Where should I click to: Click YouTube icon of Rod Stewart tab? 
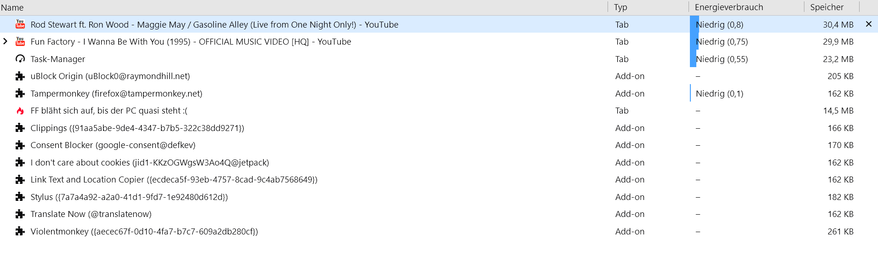point(20,24)
